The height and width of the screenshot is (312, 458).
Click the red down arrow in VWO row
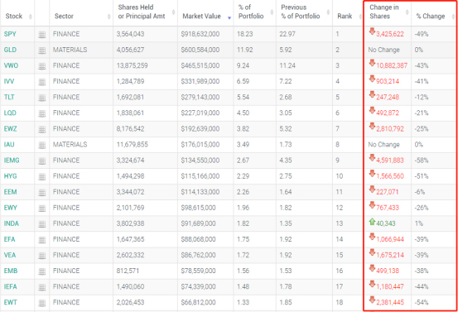[x=372, y=63]
